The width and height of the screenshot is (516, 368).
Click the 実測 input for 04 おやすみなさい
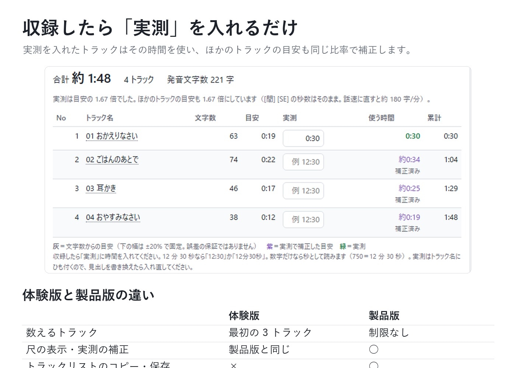pyautogui.click(x=303, y=220)
